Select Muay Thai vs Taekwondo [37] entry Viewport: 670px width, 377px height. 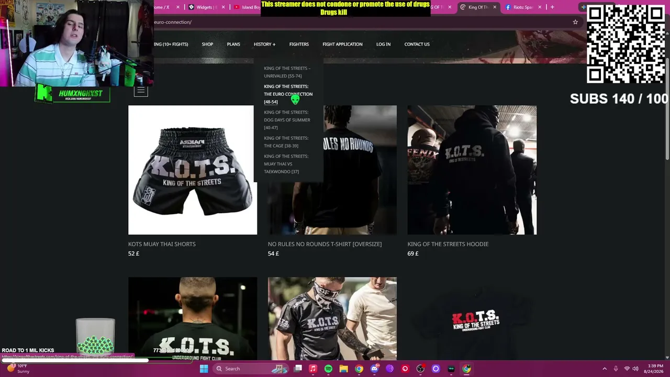[286, 164]
